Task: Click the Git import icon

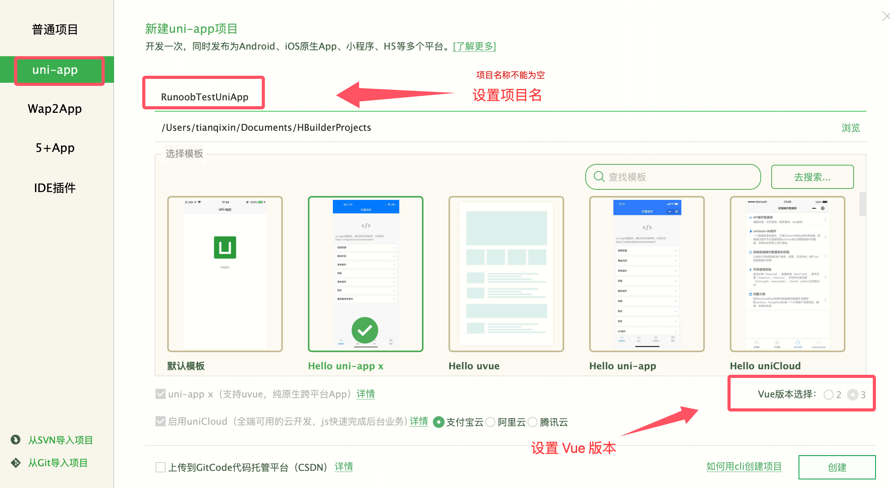Action: tap(16, 463)
